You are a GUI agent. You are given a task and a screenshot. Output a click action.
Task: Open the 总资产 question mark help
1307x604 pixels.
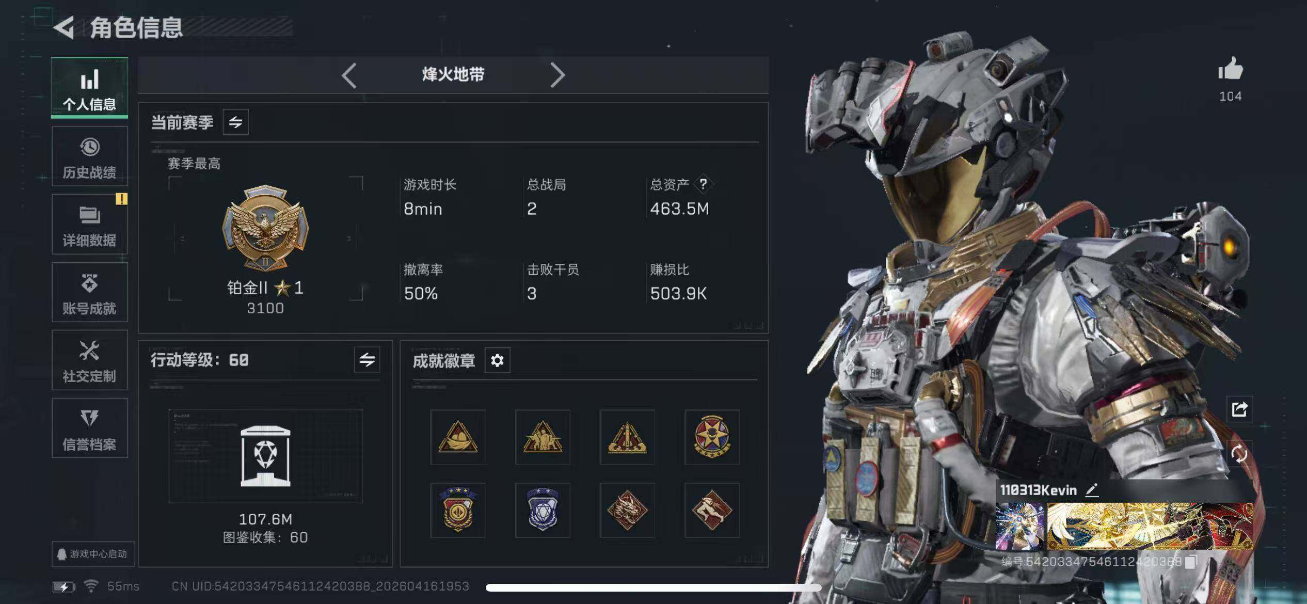[x=703, y=184]
